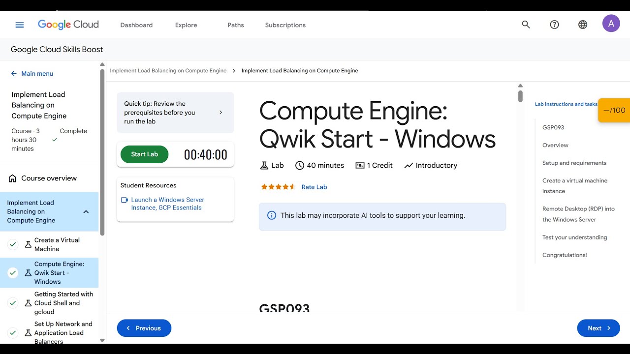Click the credit icon next to 1 Credit
The height and width of the screenshot is (354, 630).
pyautogui.click(x=360, y=166)
